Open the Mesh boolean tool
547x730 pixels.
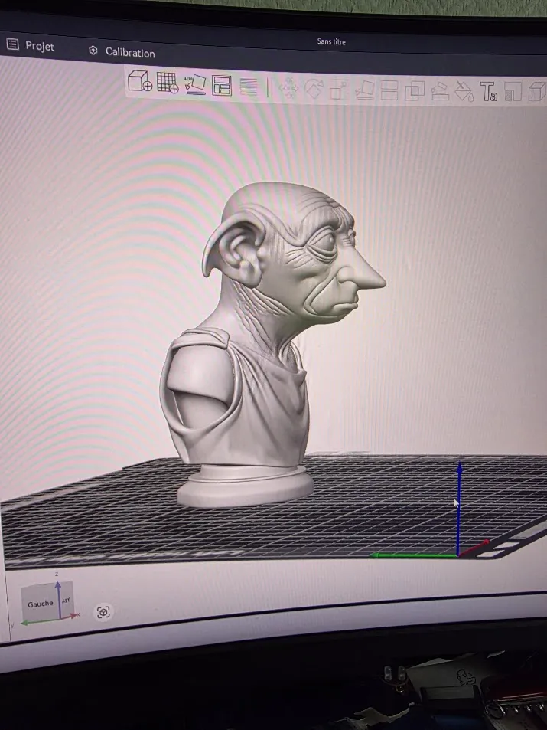[415, 91]
